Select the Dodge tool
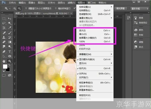This screenshot has width=151, height=109. click(10, 47)
